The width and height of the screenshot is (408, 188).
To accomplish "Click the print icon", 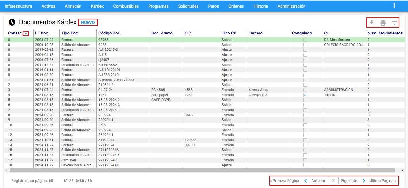I will click(x=383, y=23).
